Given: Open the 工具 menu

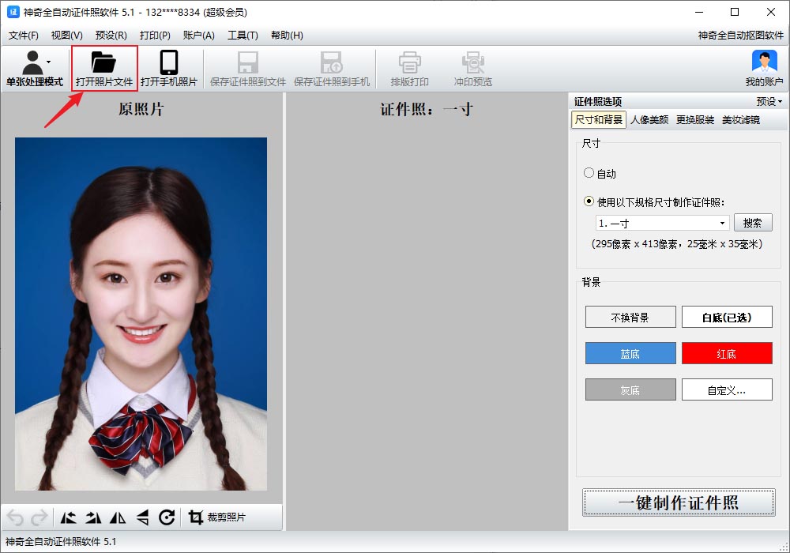Looking at the screenshot, I should (x=243, y=35).
